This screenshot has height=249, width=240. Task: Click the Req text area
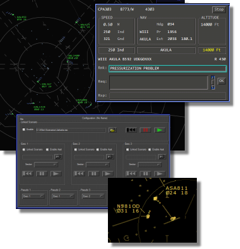pyautogui.click(x=159, y=83)
